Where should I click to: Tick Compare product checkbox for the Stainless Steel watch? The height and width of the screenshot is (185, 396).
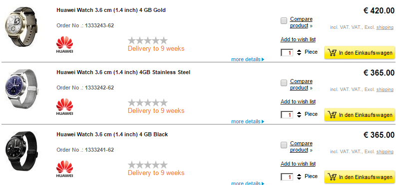[x=284, y=83]
